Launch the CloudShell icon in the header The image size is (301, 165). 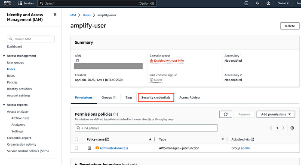click(x=246, y=3)
